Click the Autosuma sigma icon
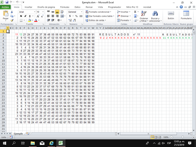 pos(136,11)
